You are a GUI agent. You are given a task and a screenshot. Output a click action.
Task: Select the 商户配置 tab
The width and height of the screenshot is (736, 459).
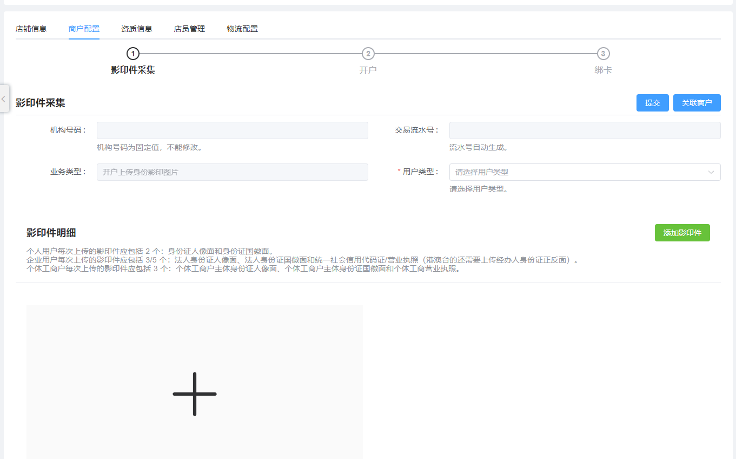[x=84, y=29]
